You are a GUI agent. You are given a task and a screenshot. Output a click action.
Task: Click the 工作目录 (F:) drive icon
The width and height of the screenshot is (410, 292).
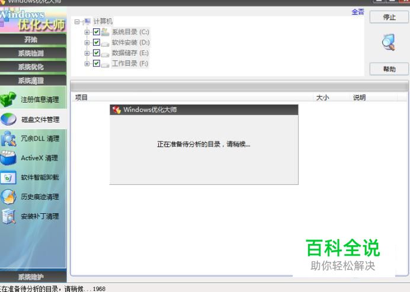(105, 65)
